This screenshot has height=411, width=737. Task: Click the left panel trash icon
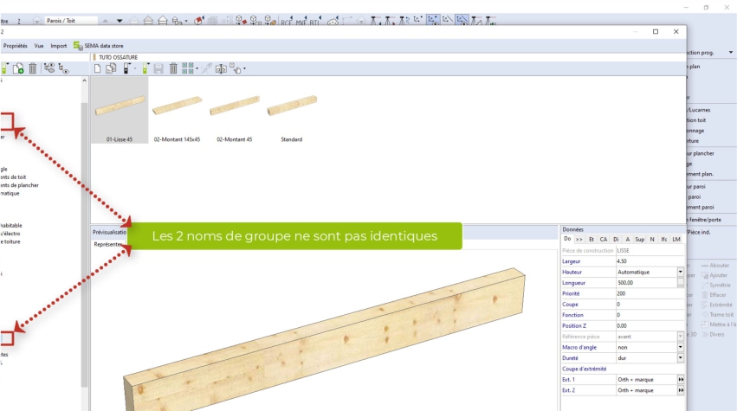coord(32,68)
